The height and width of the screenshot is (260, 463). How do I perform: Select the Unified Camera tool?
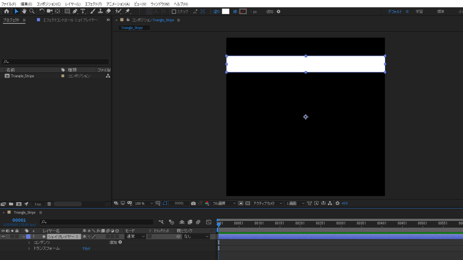point(50,12)
